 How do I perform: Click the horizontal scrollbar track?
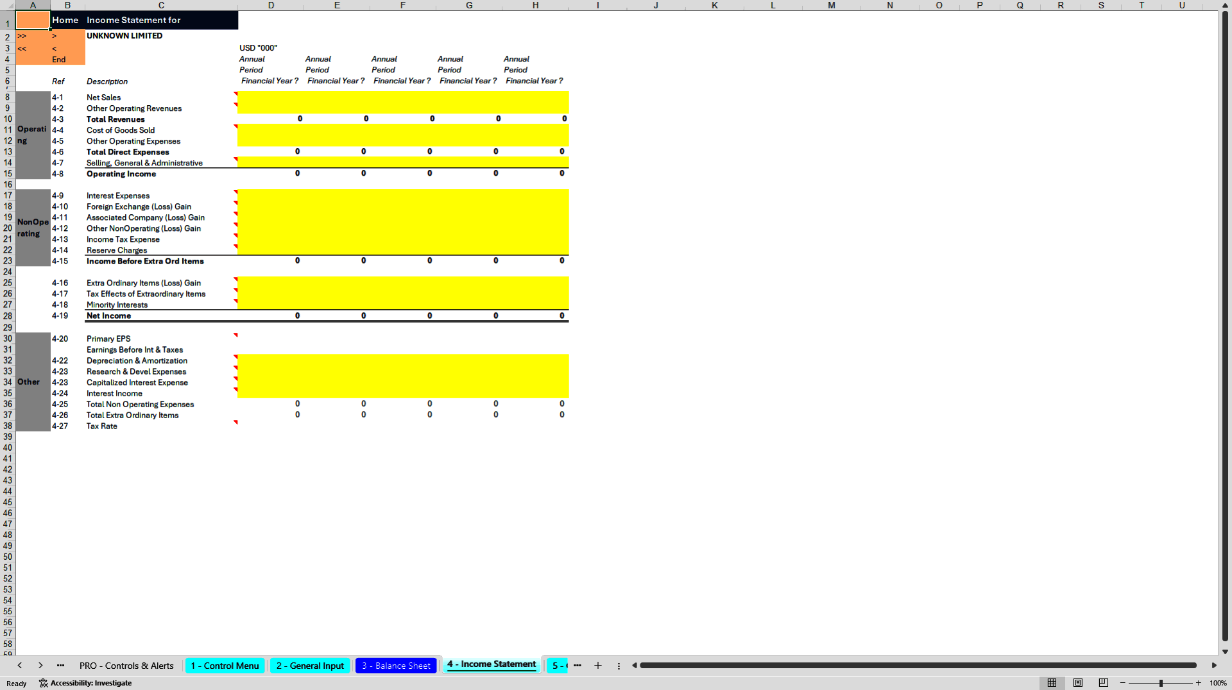[919, 666]
